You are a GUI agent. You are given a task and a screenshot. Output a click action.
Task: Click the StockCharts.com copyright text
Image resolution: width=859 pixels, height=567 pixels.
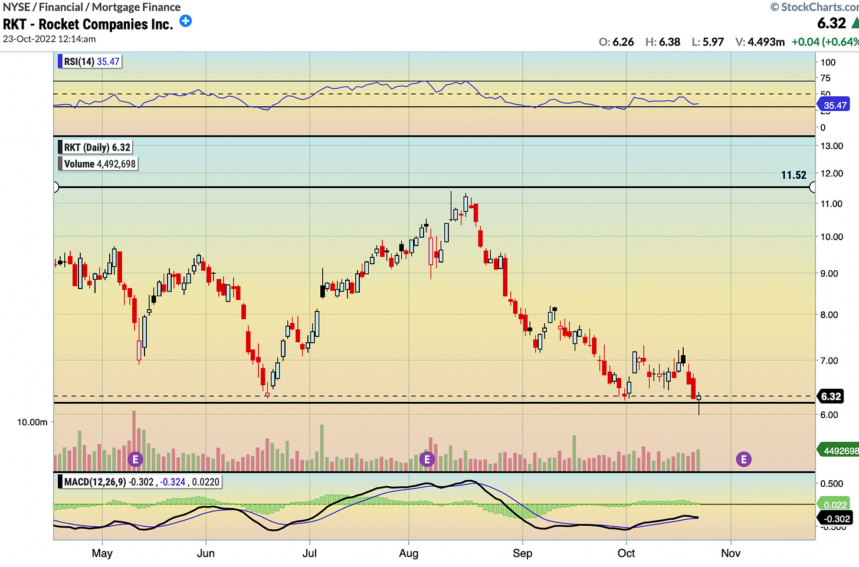pos(814,7)
